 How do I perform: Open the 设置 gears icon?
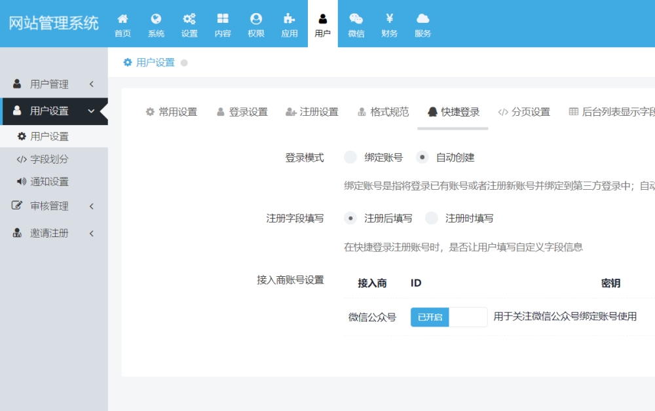(189, 19)
